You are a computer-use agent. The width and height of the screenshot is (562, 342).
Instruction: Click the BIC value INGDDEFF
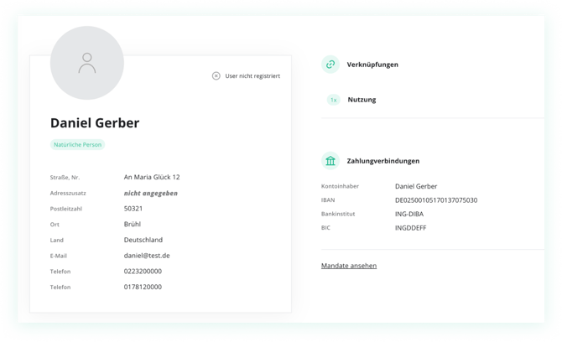(x=411, y=228)
